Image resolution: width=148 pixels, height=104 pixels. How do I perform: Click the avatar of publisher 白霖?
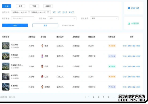[42, 77]
